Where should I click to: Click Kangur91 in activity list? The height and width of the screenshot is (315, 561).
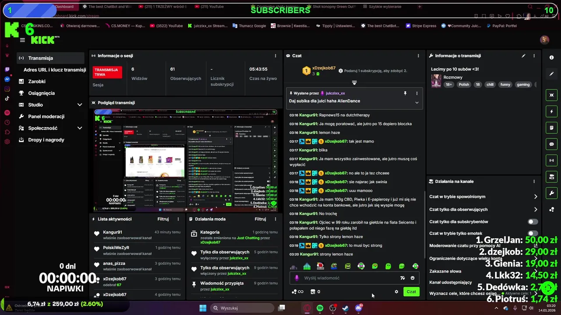(113, 232)
